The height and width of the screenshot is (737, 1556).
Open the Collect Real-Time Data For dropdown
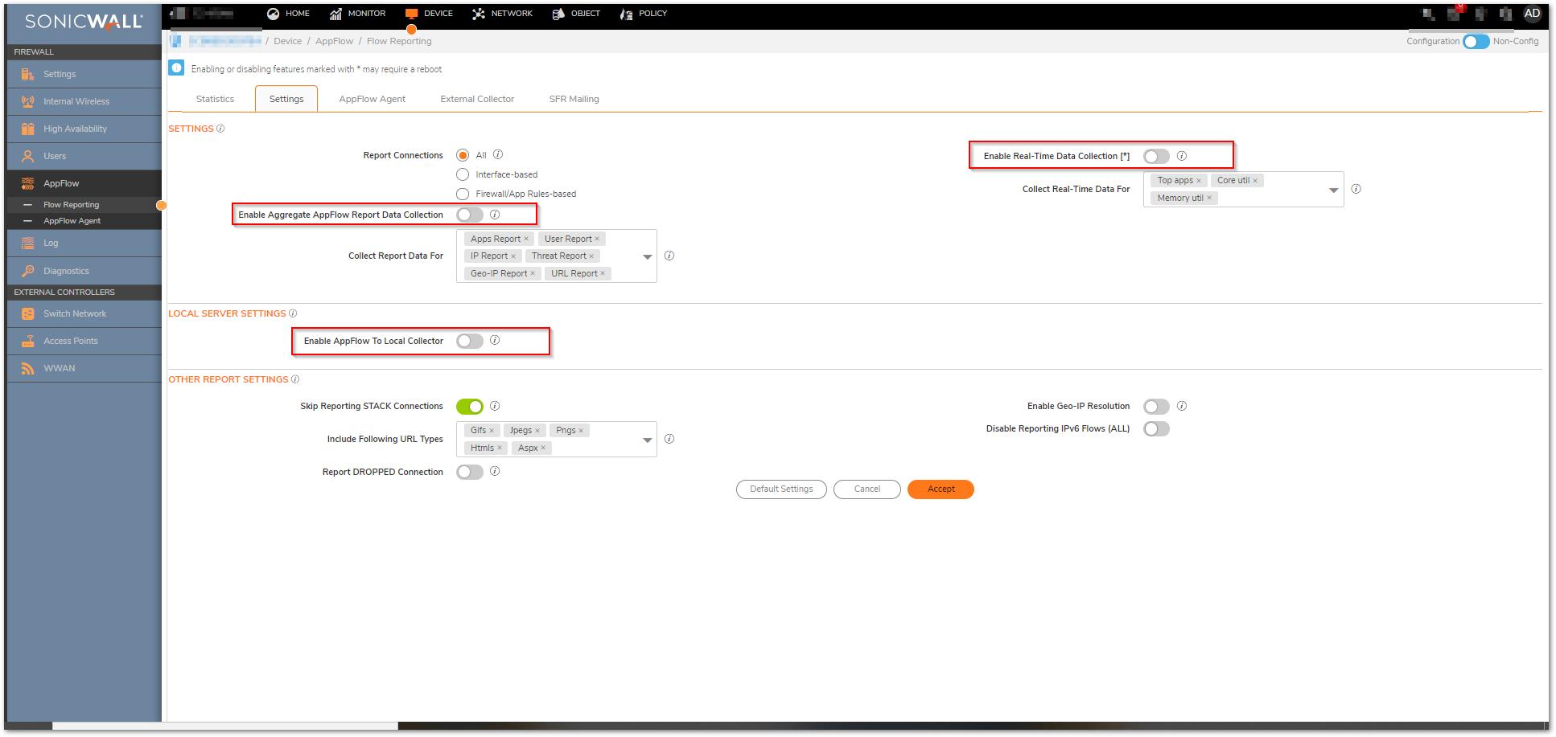point(1333,190)
